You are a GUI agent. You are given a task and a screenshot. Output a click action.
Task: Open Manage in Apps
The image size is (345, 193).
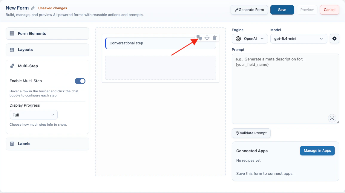(x=317, y=150)
